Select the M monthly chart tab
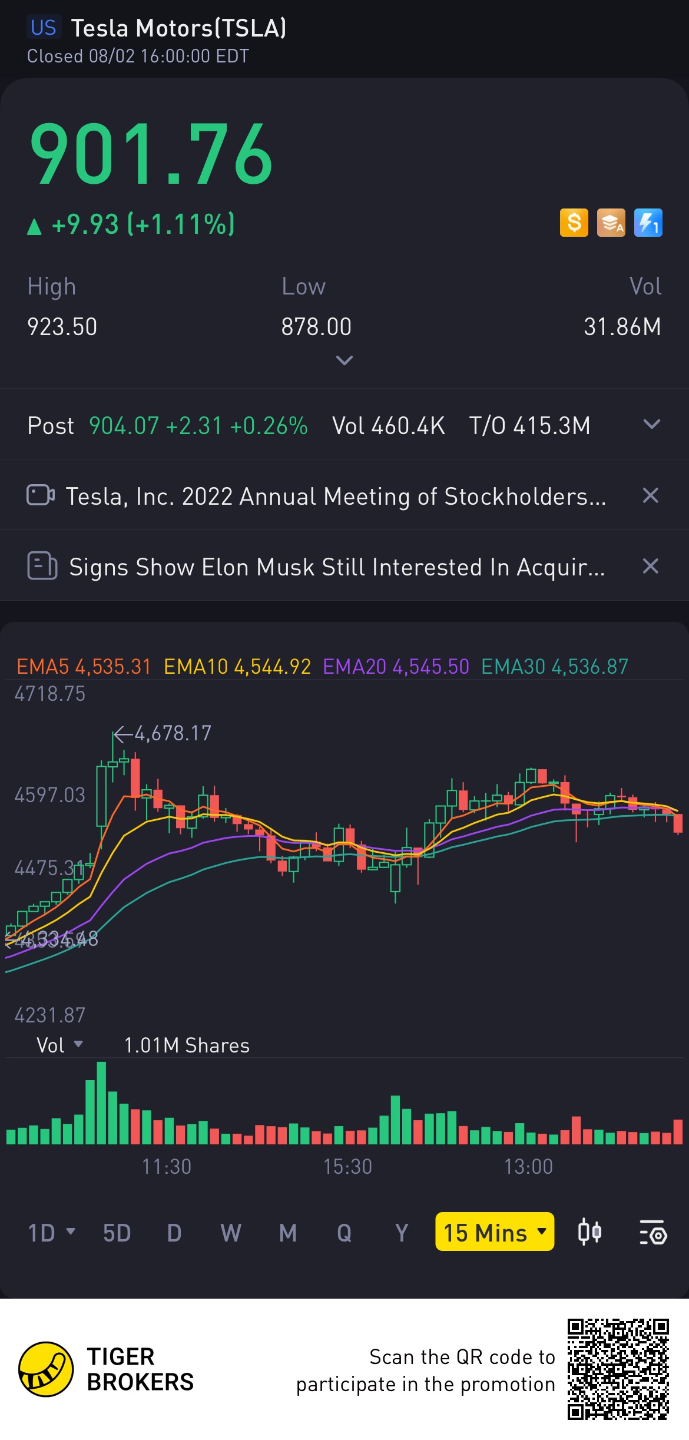The width and height of the screenshot is (689, 1440). (x=287, y=1232)
